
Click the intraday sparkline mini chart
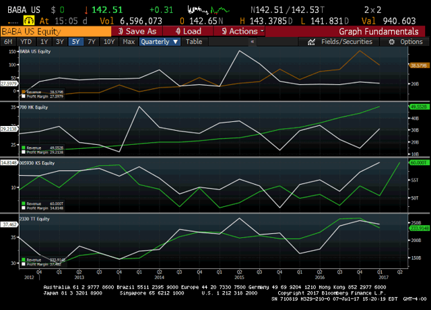[x=208, y=10]
